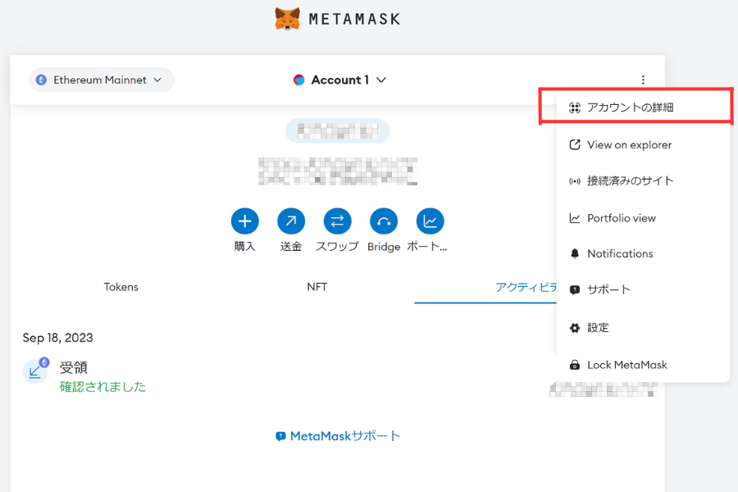Select アカウントの詳細 from the menu
The width and height of the screenshot is (738, 492).
click(x=630, y=107)
